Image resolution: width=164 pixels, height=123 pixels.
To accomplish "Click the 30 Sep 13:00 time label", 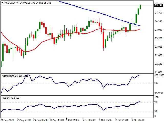I will click(x=57, y=120).
